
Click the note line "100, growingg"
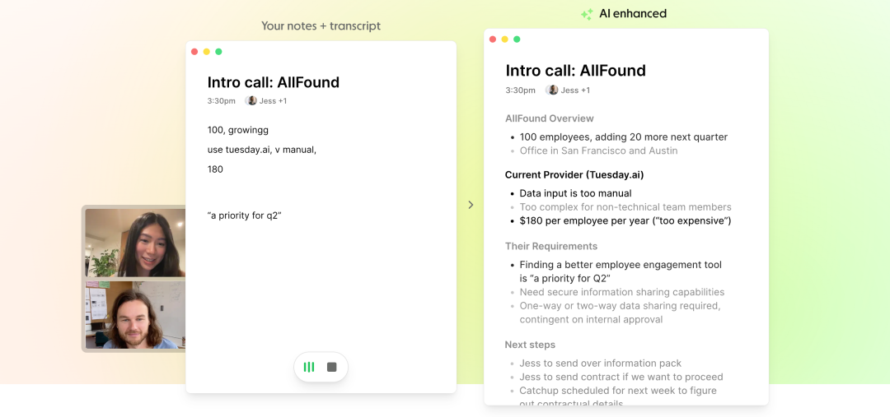pyautogui.click(x=238, y=130)
